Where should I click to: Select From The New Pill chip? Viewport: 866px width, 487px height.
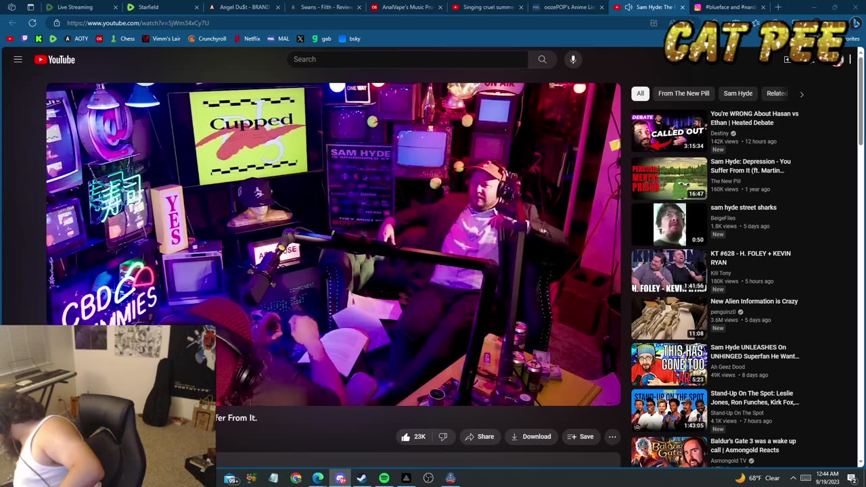tap(683, 93)
